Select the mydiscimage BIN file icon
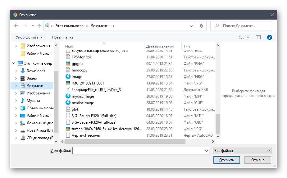Screen dimensions: 287x178 pos(68,96)
